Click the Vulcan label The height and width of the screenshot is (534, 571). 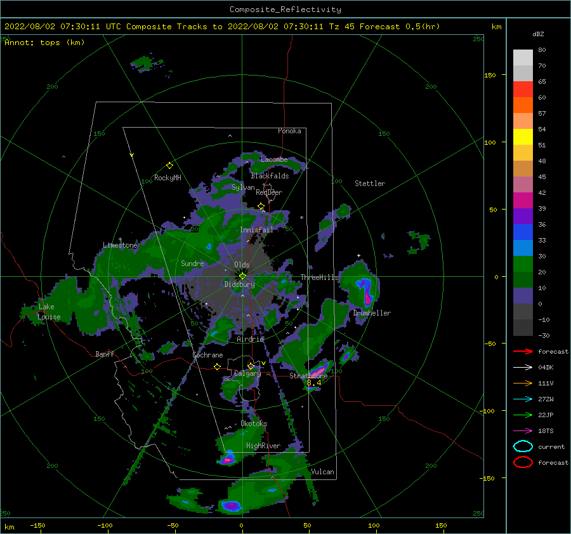[x=323, y=472]
